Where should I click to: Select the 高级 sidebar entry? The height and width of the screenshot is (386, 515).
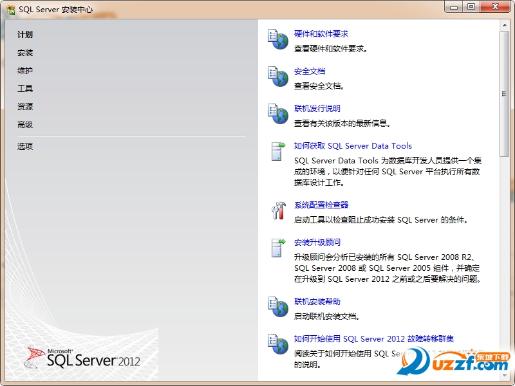pyautogui.click(x=24, y=124)
